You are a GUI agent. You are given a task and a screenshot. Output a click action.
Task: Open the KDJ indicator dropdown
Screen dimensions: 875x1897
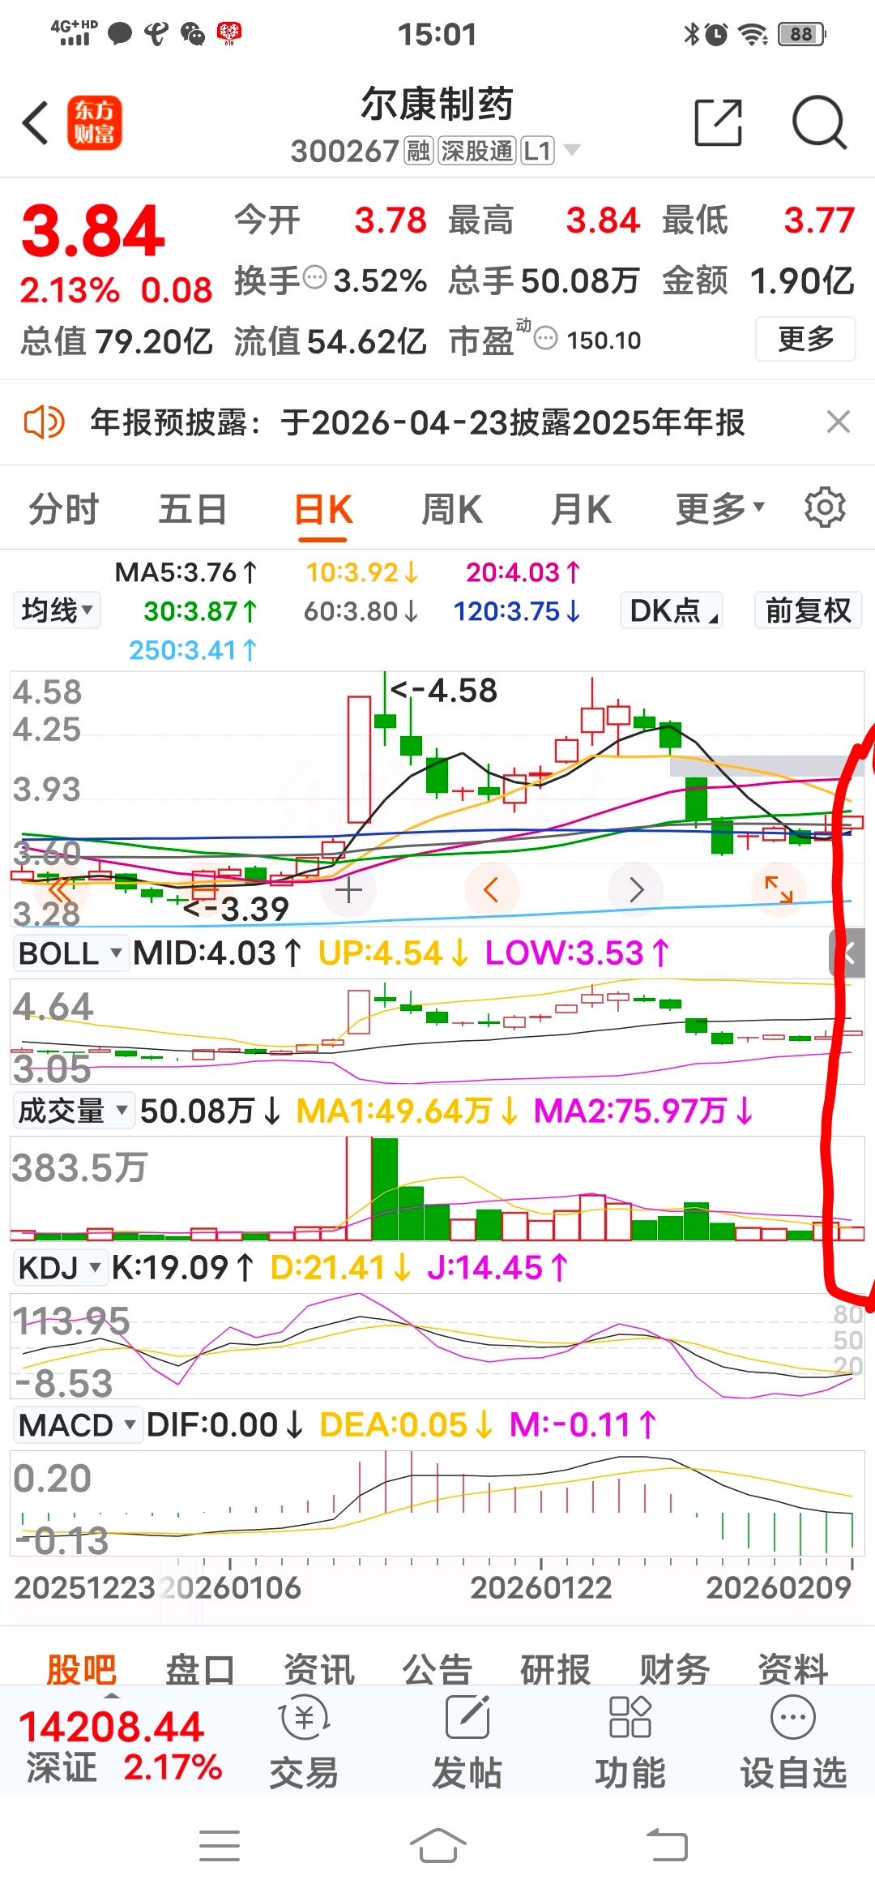click(60, 1268)
